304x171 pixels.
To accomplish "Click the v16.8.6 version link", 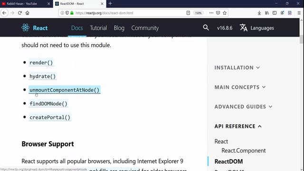I will (225, 28).
